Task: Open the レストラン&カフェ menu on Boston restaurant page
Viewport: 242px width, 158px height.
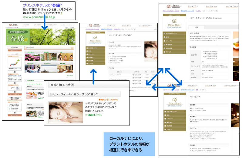Action: click(x=211, y=6)
